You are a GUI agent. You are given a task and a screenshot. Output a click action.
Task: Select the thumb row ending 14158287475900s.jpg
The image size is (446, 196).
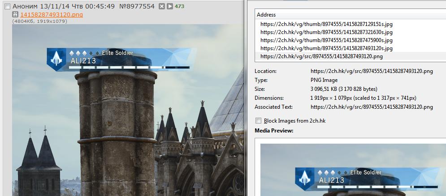[x=351, y=40]
